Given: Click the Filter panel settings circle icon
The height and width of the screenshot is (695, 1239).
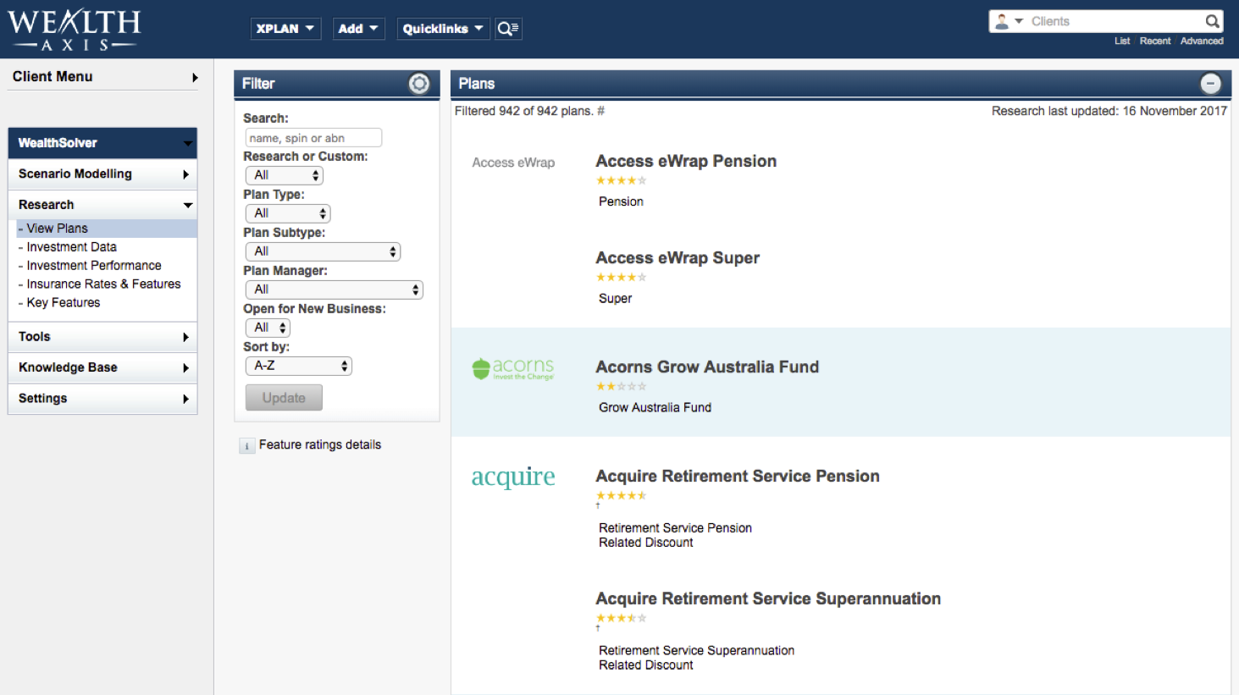Looking at the screenshot, I should click(x=419, y=83).
